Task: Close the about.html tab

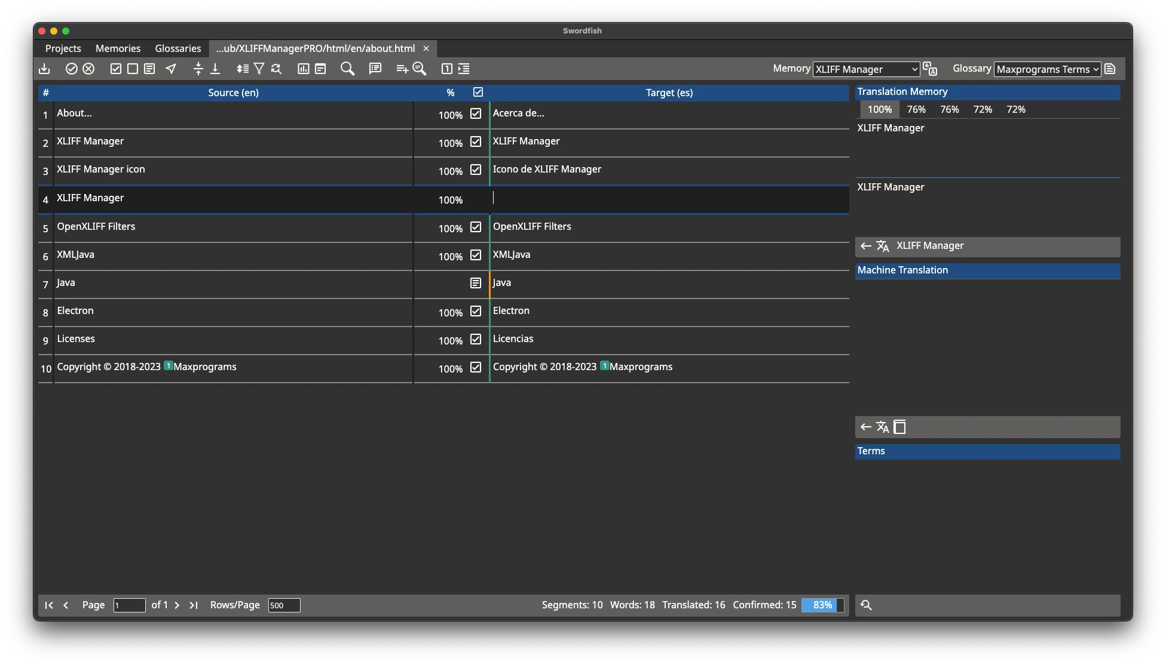Action: click(x=426, y=48)
